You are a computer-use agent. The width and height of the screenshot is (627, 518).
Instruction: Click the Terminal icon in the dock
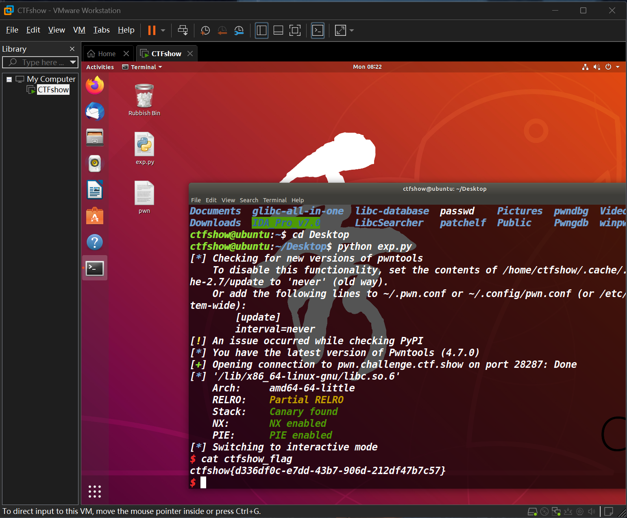(x=95, y=268)
